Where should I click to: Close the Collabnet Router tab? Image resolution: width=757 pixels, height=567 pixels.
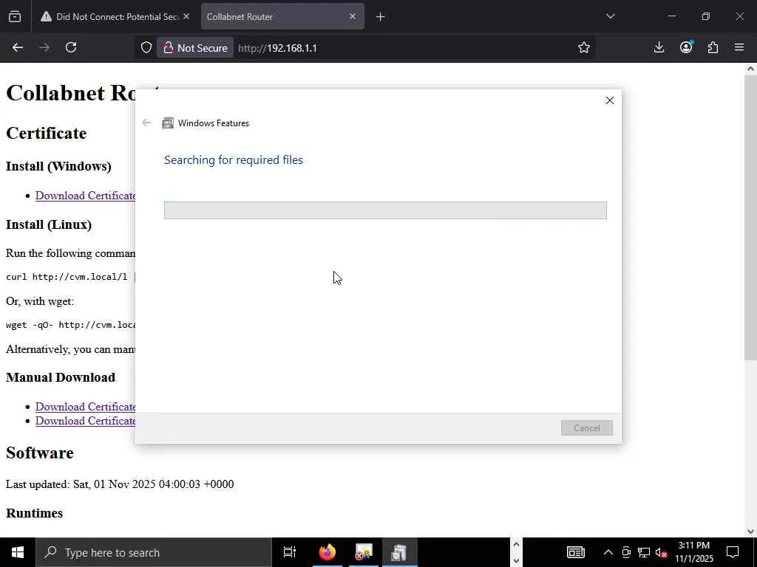tap(353, 16)
